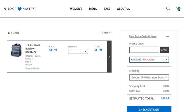Viewport: 184px width, 112px height.
Task: Click the NA00487 - Denim text
Action: point(33,56)
